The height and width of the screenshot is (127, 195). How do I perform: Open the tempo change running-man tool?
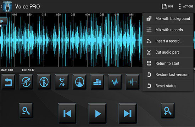coord(26,82)
